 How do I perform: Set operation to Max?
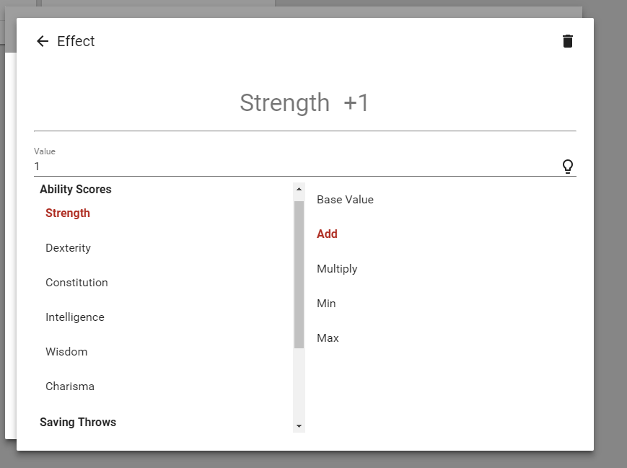pyautogui.click(x=328, y=338)
